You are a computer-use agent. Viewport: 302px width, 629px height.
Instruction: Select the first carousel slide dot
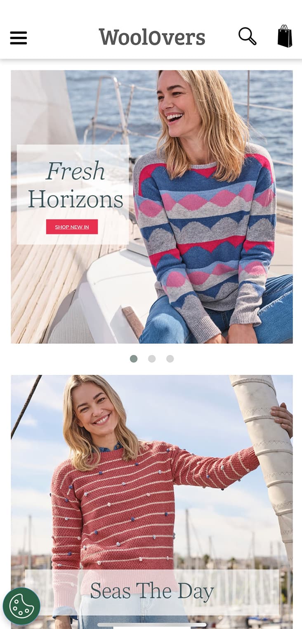click(134, 359)
